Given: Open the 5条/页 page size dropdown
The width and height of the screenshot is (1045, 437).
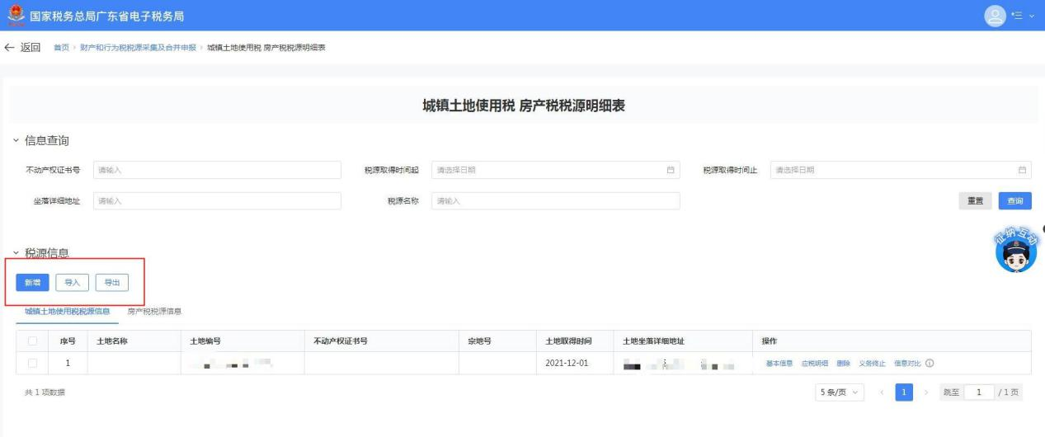Looking at the screenshot, I should (x=840, y=392).
